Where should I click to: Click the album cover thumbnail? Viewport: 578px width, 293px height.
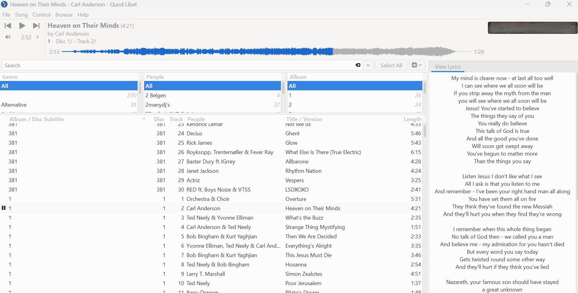click(x=532, y=28)
